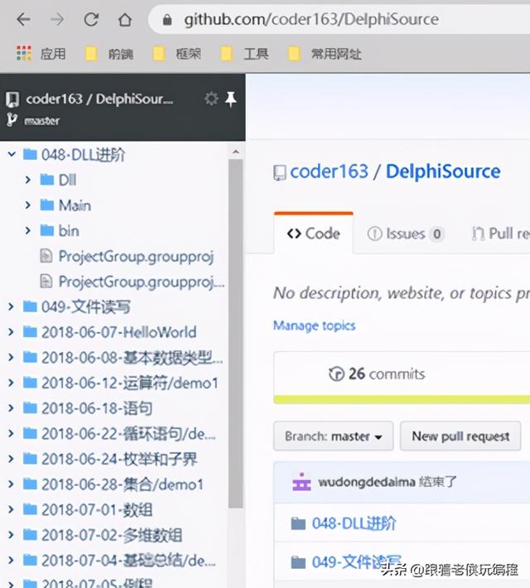530x588 pixels.
Task: Click the repo icon in the Octotree header
Action: (x=12, y=99)
